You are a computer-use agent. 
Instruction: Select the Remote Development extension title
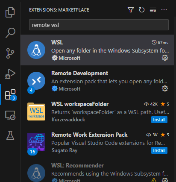[x=79, y=73]
